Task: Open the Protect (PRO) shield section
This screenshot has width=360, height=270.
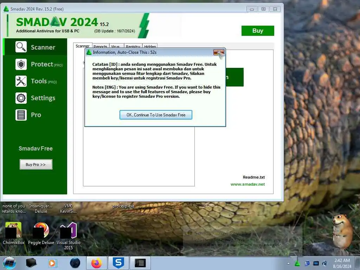Action: (x=35, y=64)
